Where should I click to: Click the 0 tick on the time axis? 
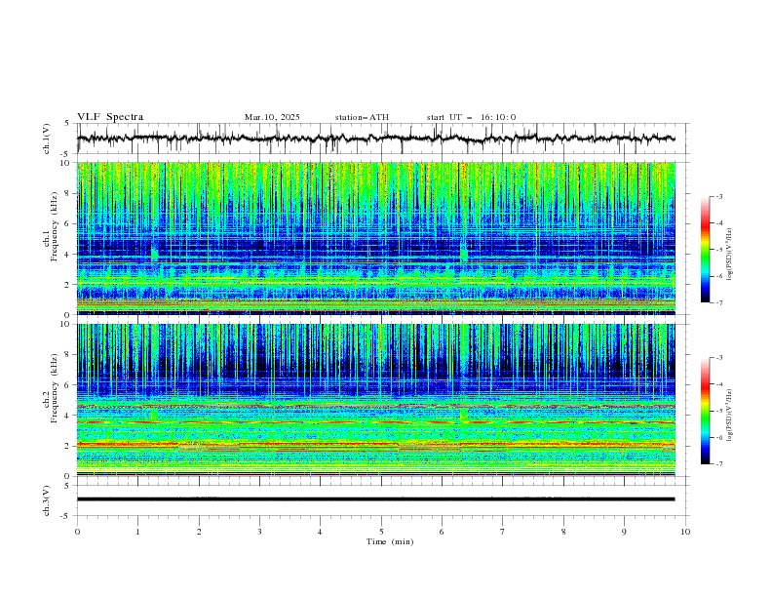click(x=77, y=532)
